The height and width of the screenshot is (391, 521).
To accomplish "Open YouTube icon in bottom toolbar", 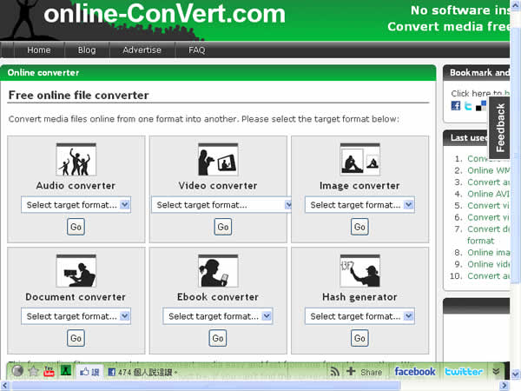I will coord(49,371).
